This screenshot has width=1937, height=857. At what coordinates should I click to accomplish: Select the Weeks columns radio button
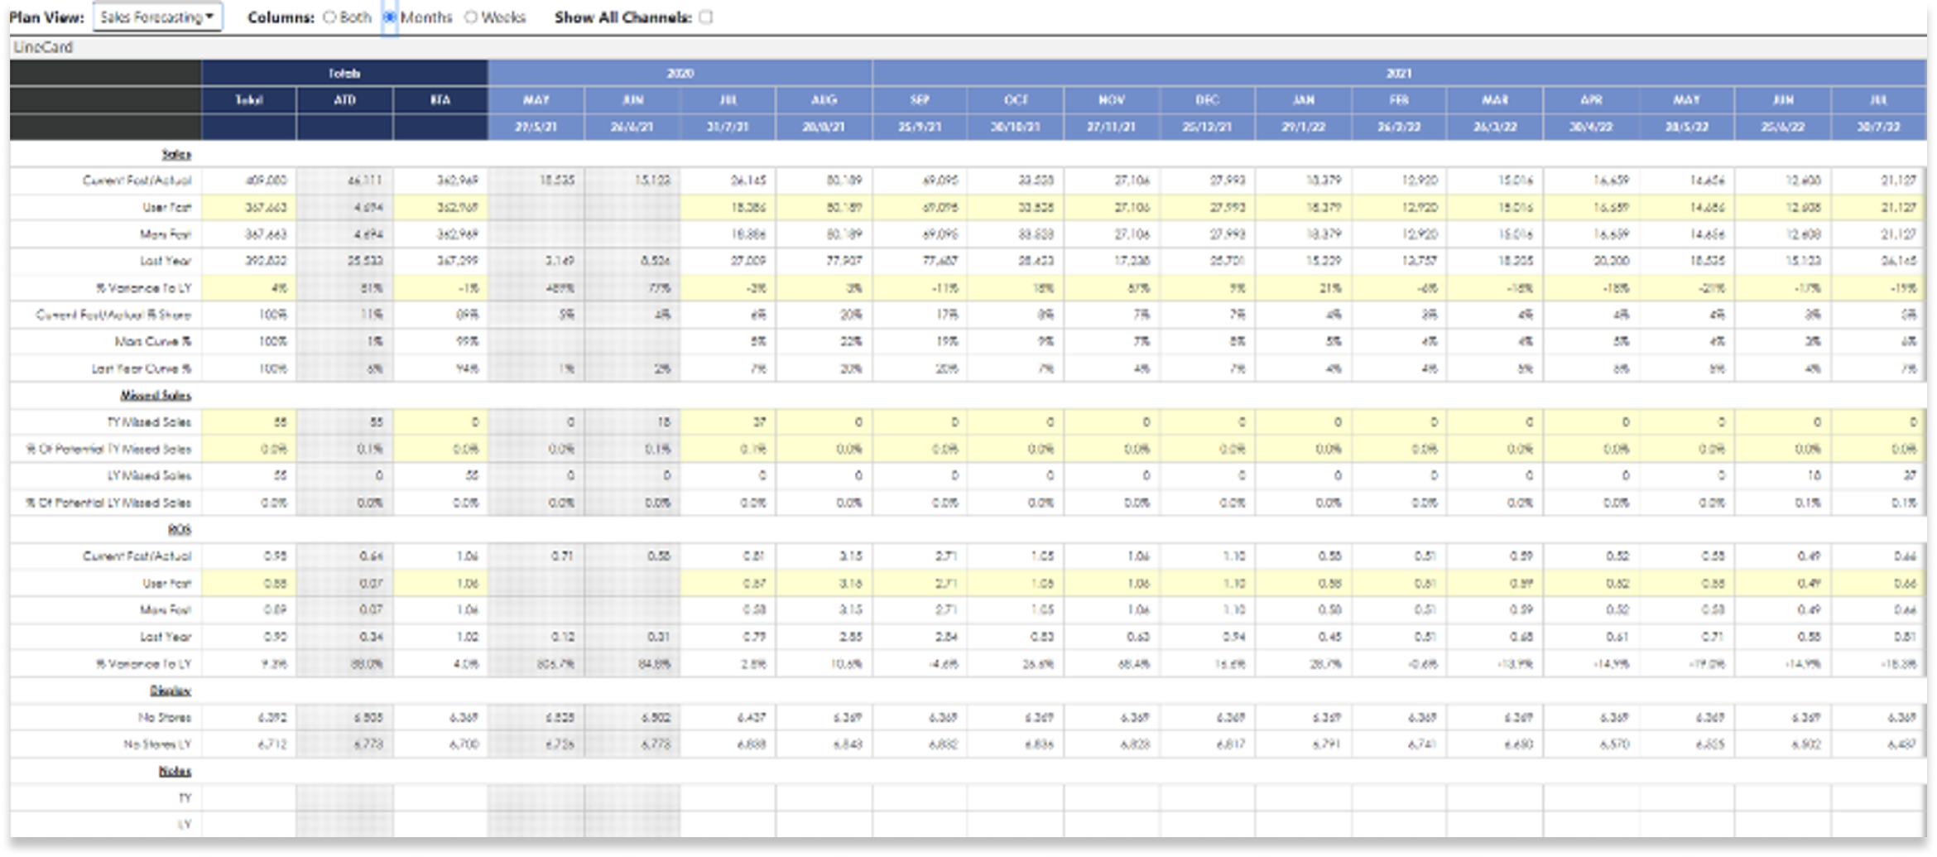471,17
